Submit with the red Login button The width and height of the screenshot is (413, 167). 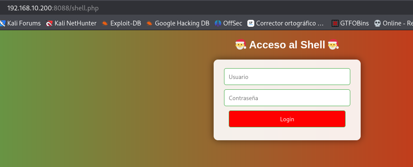pyautogui.click(x=287, y=119)
